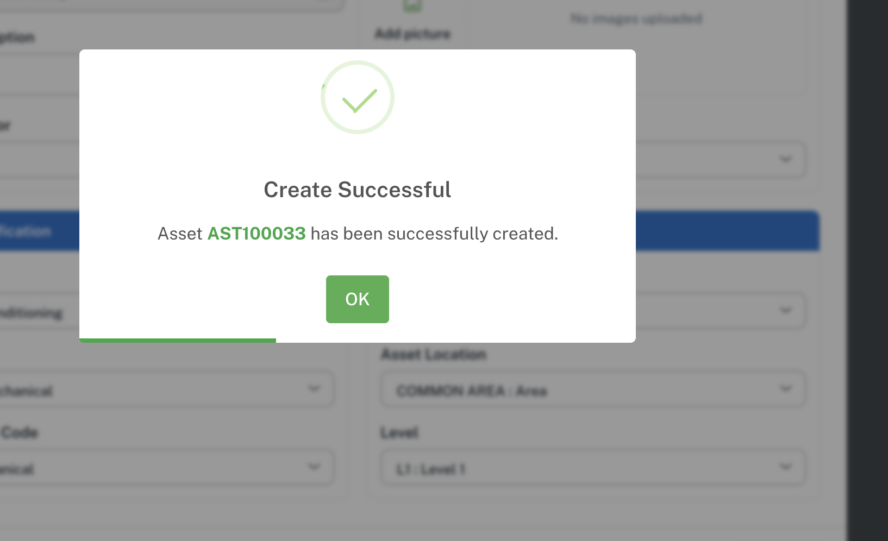Open the dropdown below the Code label
This screenshot has height=541, width=888.
[x=163, y=468]
